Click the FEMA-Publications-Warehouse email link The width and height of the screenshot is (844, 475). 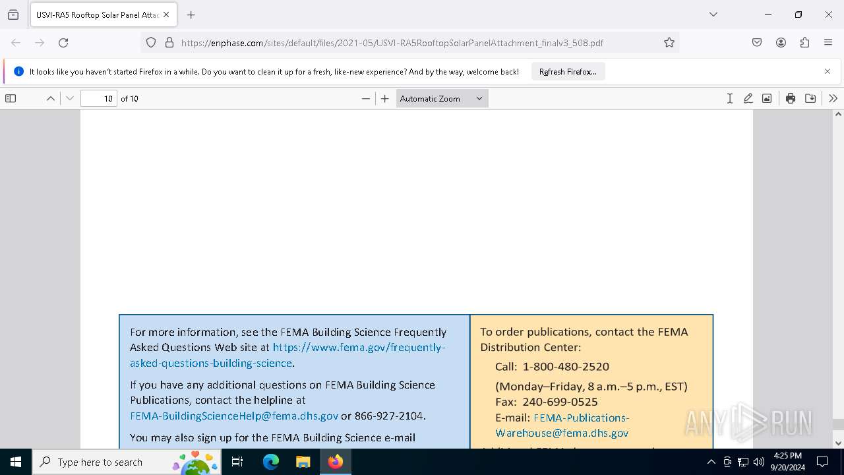click(x=562, y=426)
